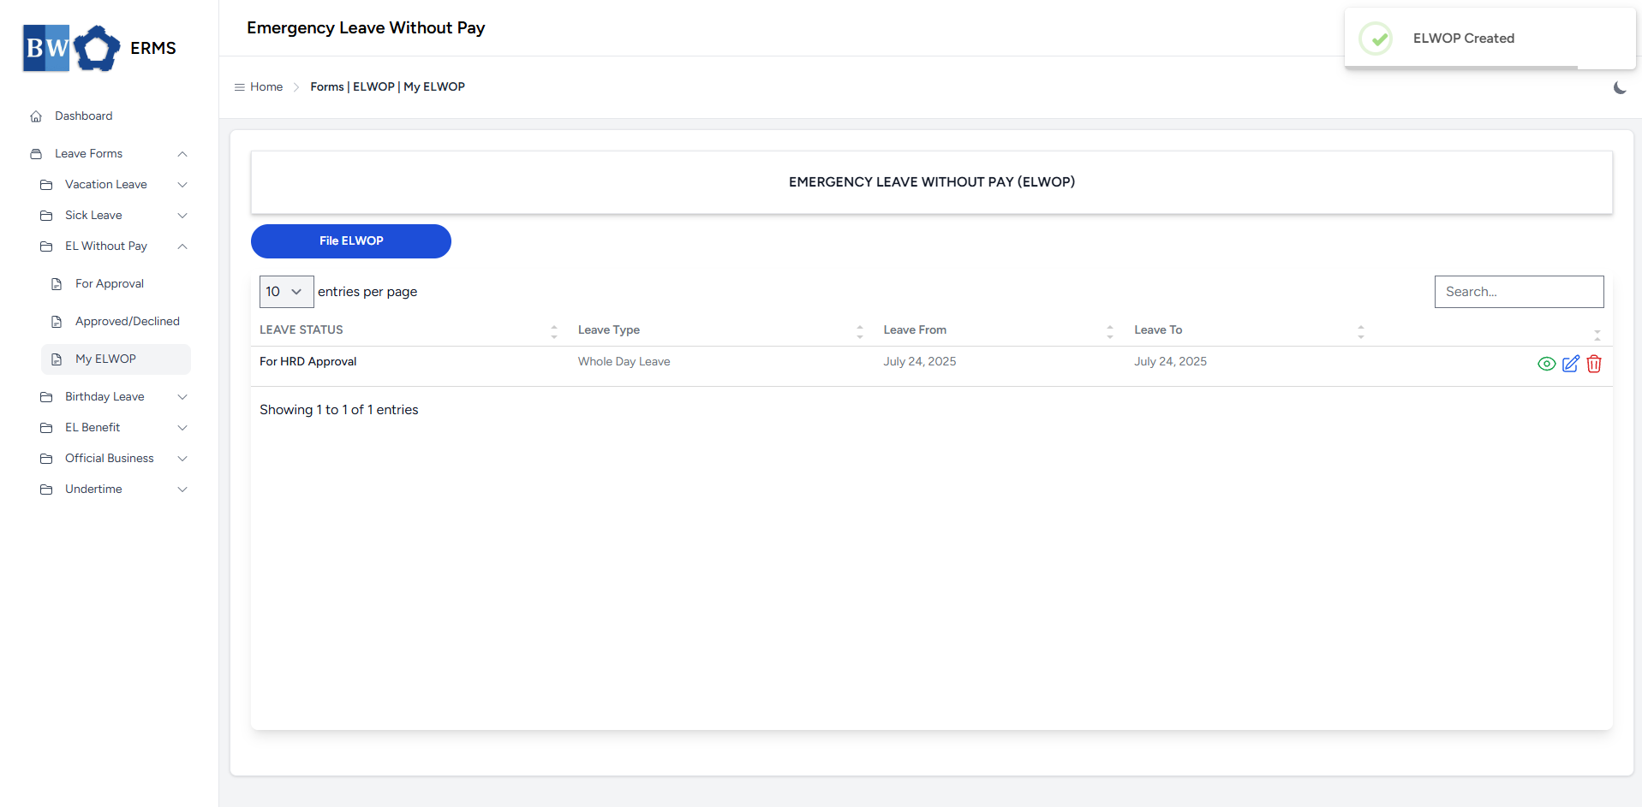Click the EMERGENCY LEAVE WITHOUT PAY (ELWOP) heading

pyautogui.click(x=932, y=182)
